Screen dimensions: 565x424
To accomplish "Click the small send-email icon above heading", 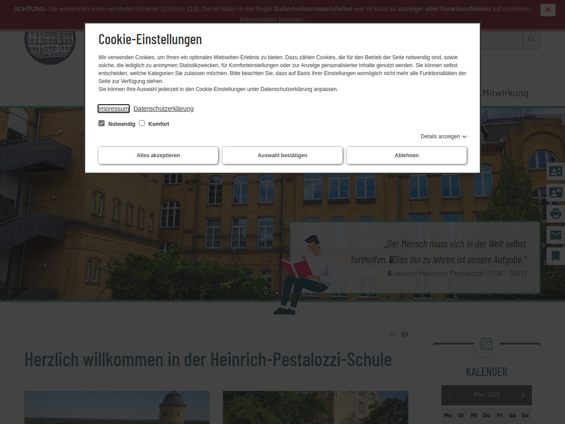I will pyautogui.click(x=392, y=334).
